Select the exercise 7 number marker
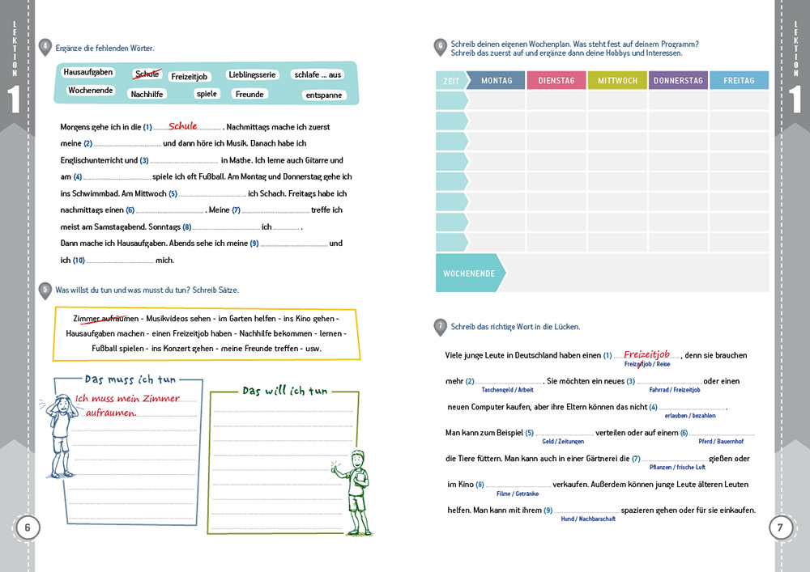The image size is (810, 572). coord(441,327)
